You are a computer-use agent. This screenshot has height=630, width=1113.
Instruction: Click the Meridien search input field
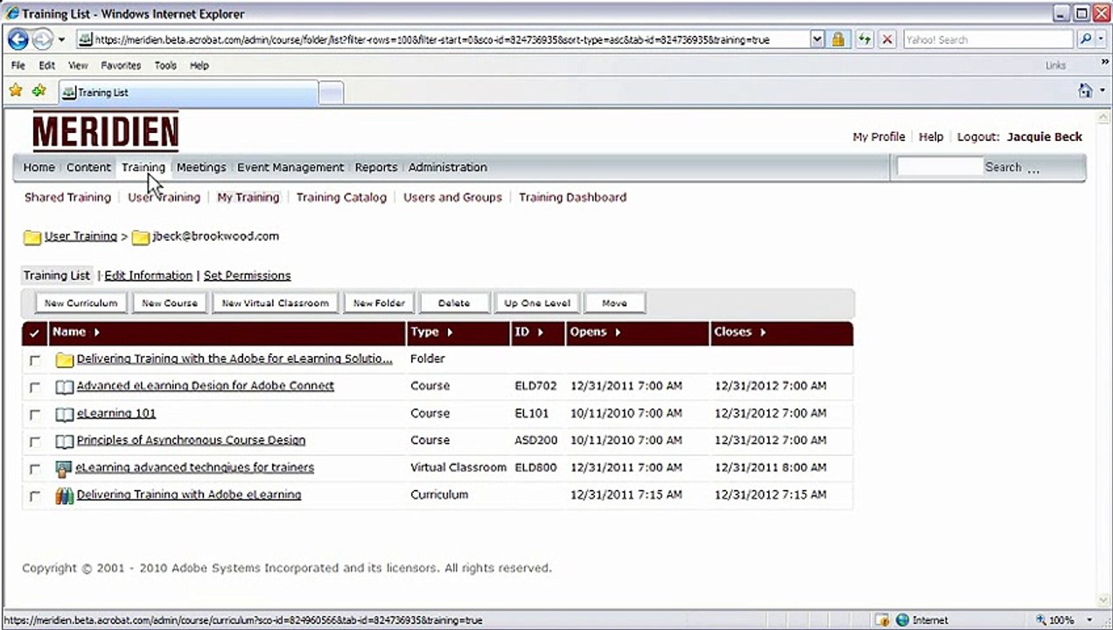click(939, 167)
